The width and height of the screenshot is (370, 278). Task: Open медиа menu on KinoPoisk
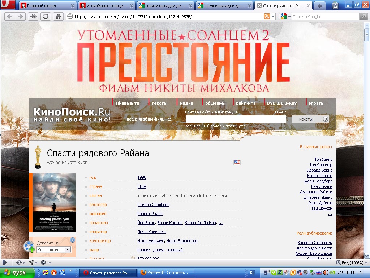click(186, 103)
